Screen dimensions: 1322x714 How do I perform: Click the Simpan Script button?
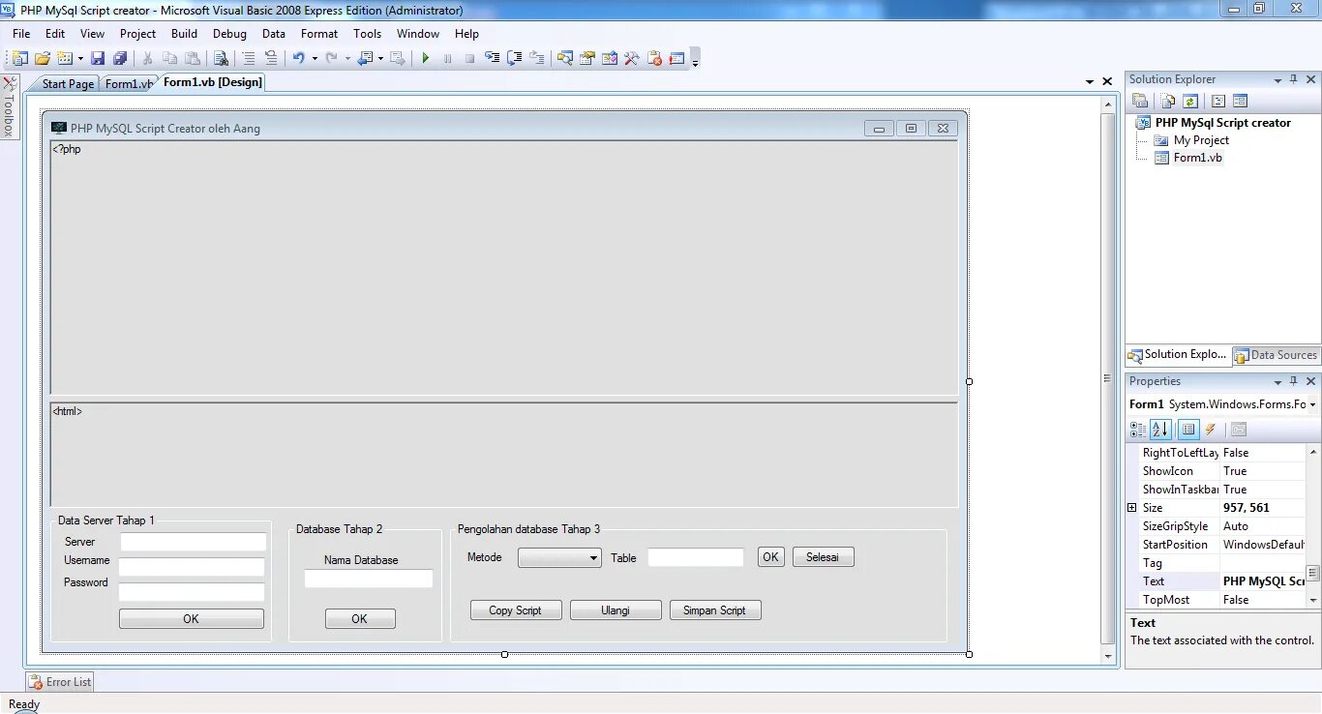click(715, 610)
